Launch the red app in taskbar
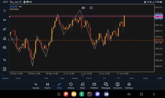This screenshot has height=98, width=165. [x=66, y=94]
